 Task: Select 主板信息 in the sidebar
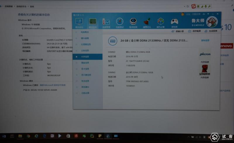85,50
